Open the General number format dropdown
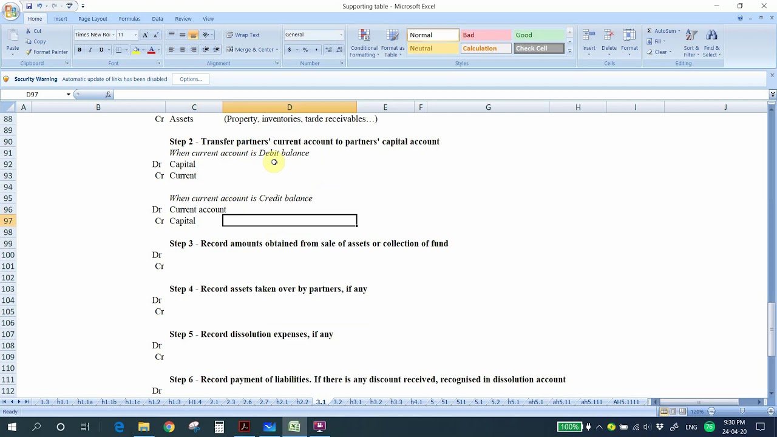The height and width of the screenshot is (437, 777). [341, 35]
